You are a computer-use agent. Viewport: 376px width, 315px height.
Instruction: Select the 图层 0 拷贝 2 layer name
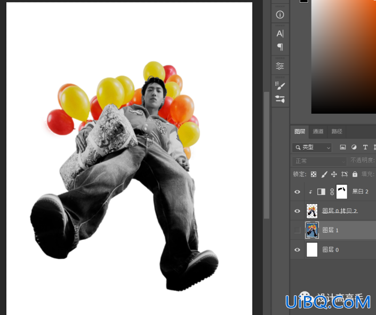(340, 211)
